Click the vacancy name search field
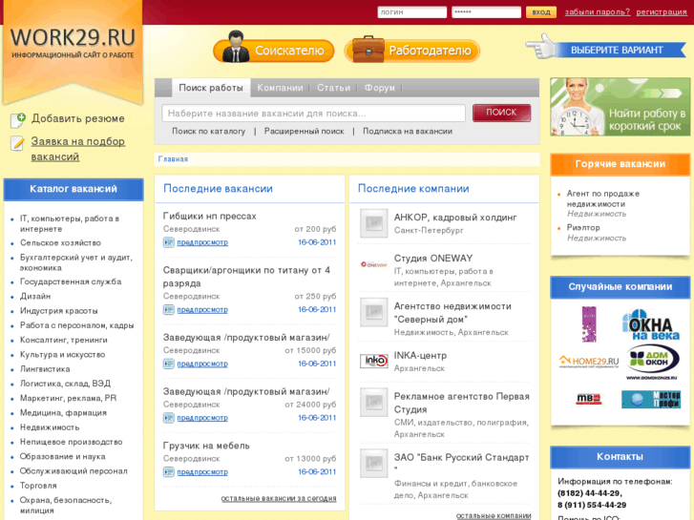694x520 pixels. [313, 114]
